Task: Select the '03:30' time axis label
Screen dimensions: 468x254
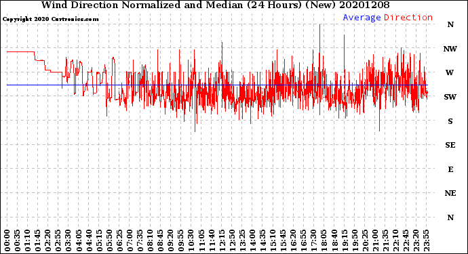Action: pyautogui.click(x=69, y=240)
